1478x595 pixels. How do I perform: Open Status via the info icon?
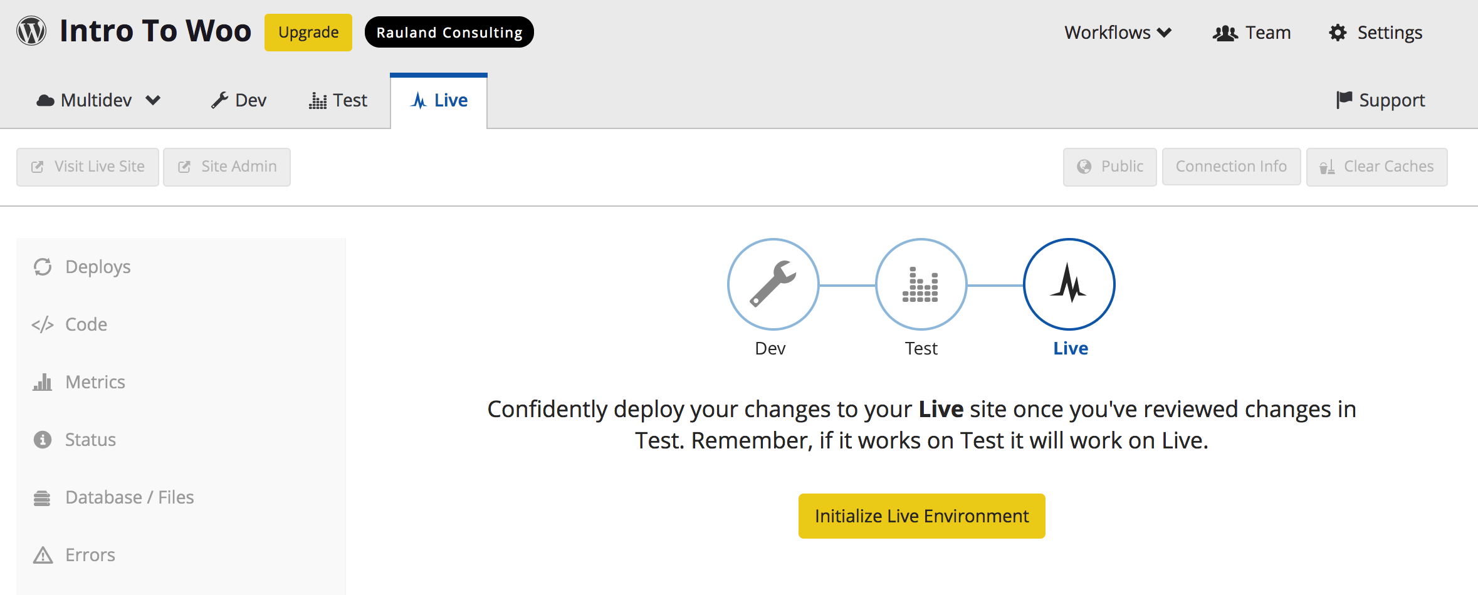42,439
